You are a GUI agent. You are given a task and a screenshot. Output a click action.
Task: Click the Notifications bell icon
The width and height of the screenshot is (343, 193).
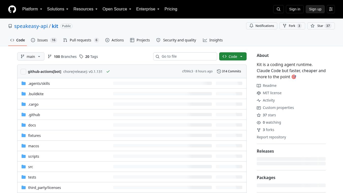tap(251, 26)
